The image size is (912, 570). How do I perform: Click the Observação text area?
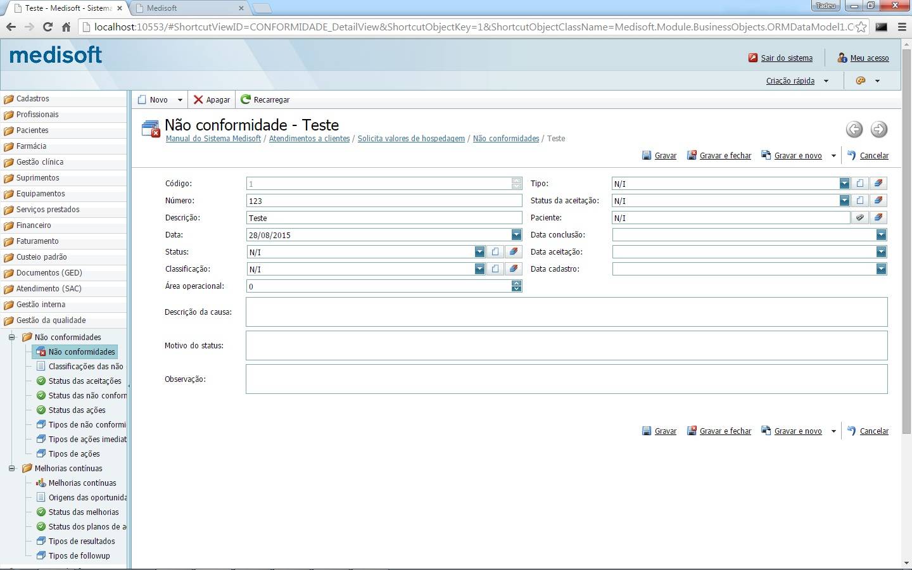tap(566, 379)
